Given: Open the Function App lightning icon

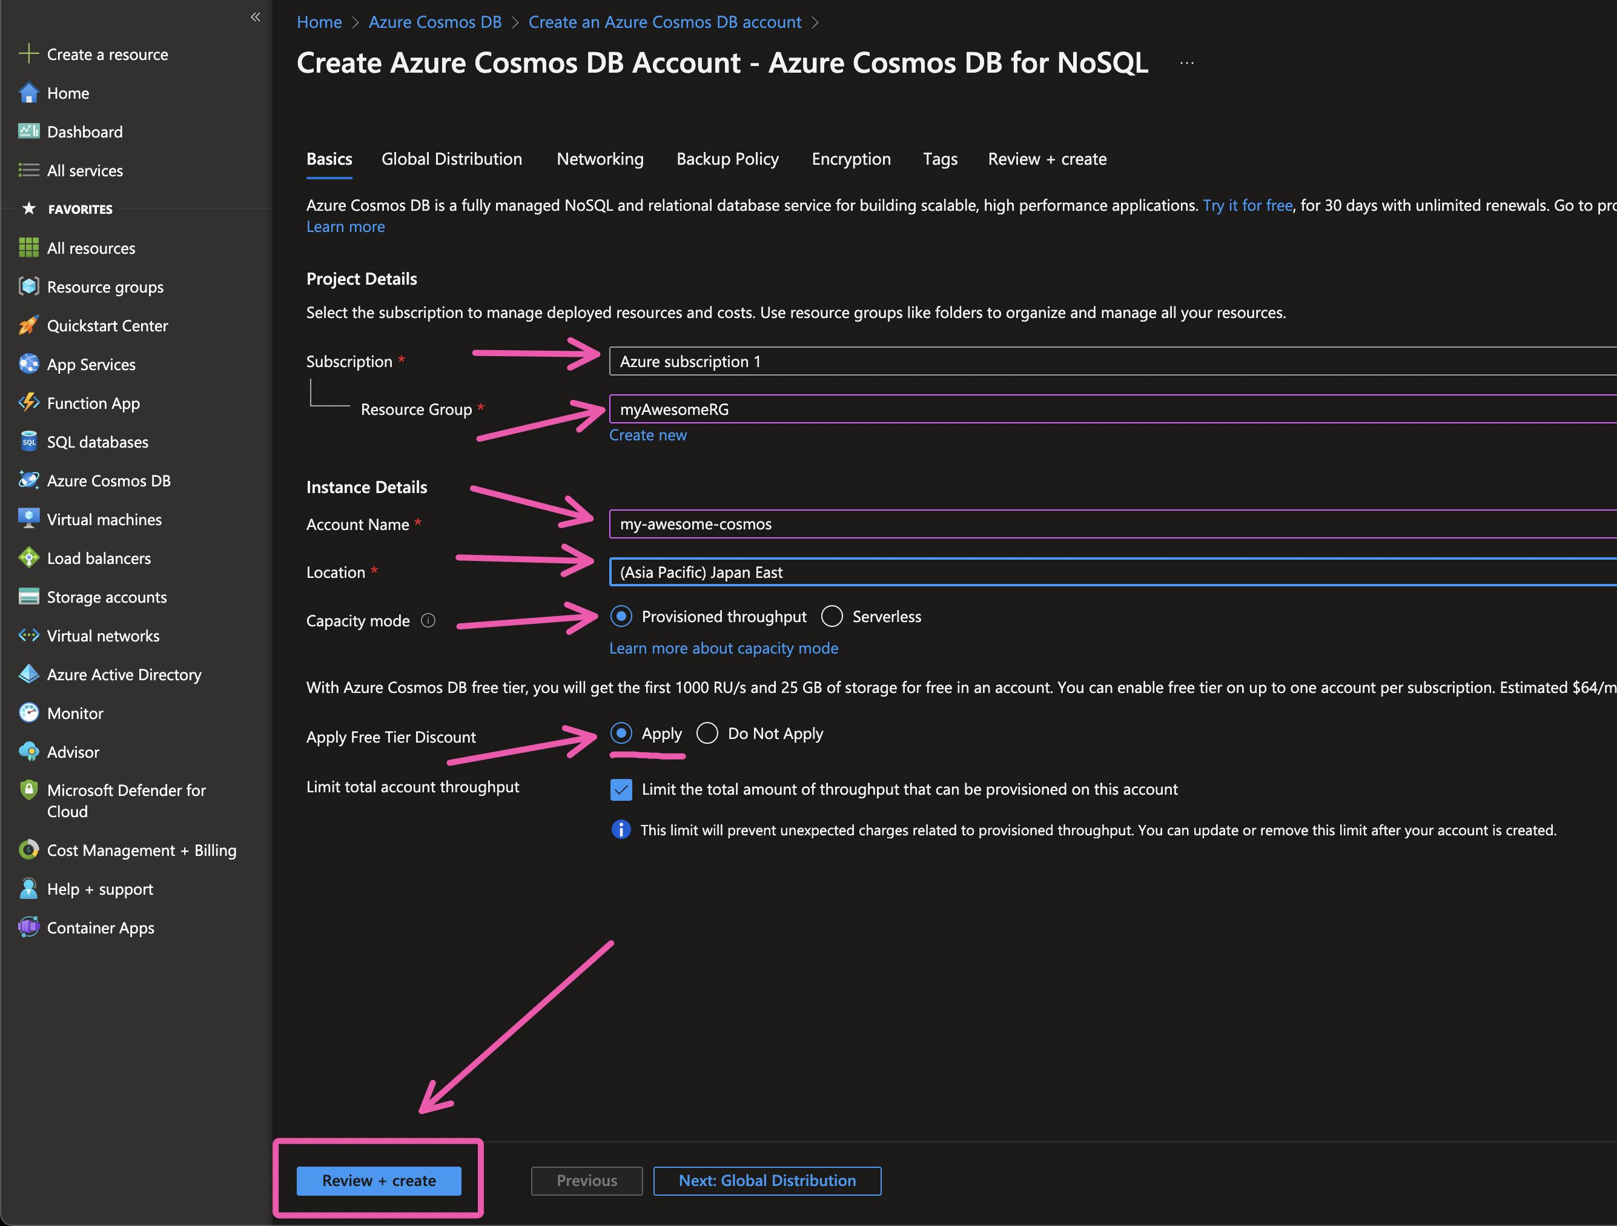Looking at the screenshot, I should [28, 403].
